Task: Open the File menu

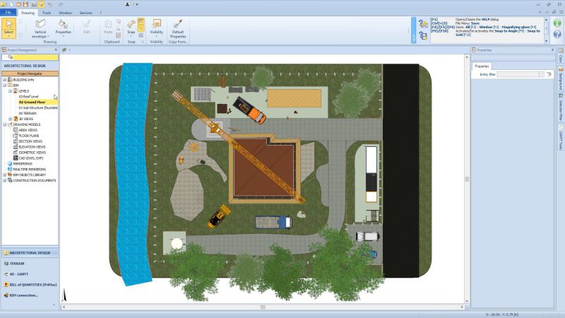Action: 8,13
